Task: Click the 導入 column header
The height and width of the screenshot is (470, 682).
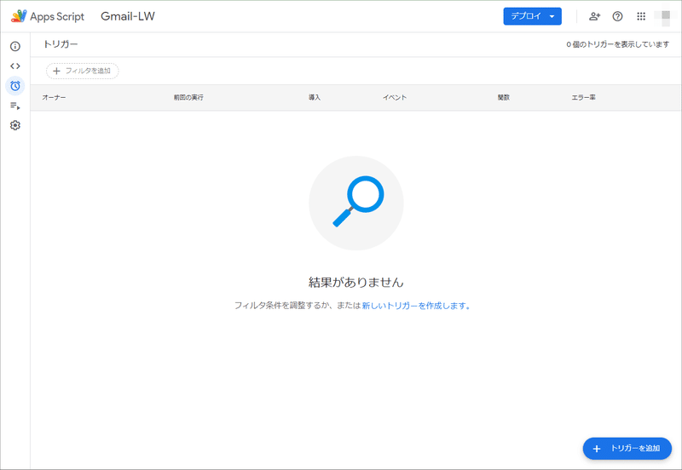Action: (x=315, y=98)
